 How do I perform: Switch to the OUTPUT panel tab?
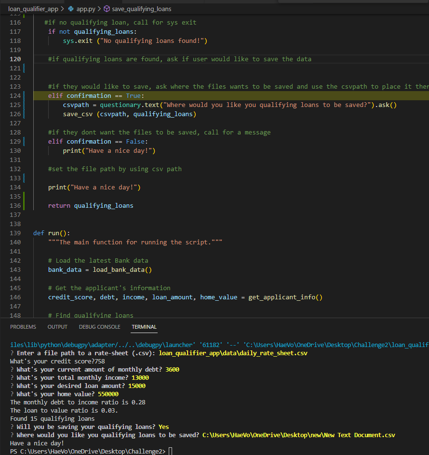coord(57,327)
